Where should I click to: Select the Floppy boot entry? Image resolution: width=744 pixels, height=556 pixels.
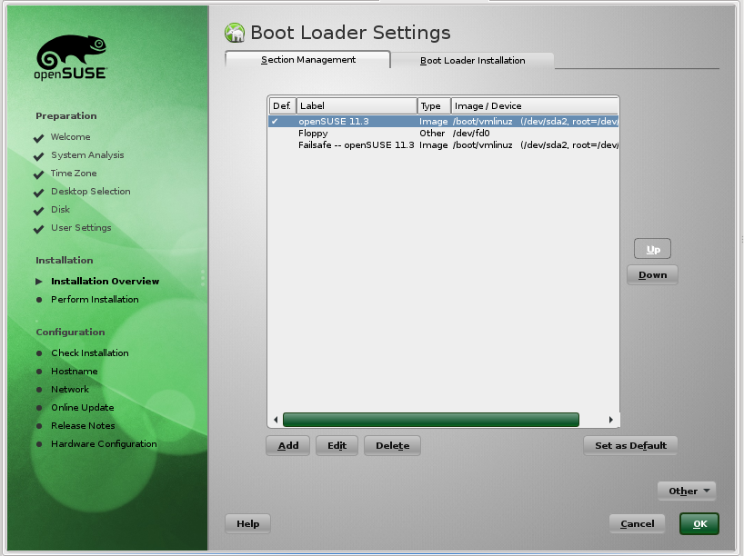[443, 134]
